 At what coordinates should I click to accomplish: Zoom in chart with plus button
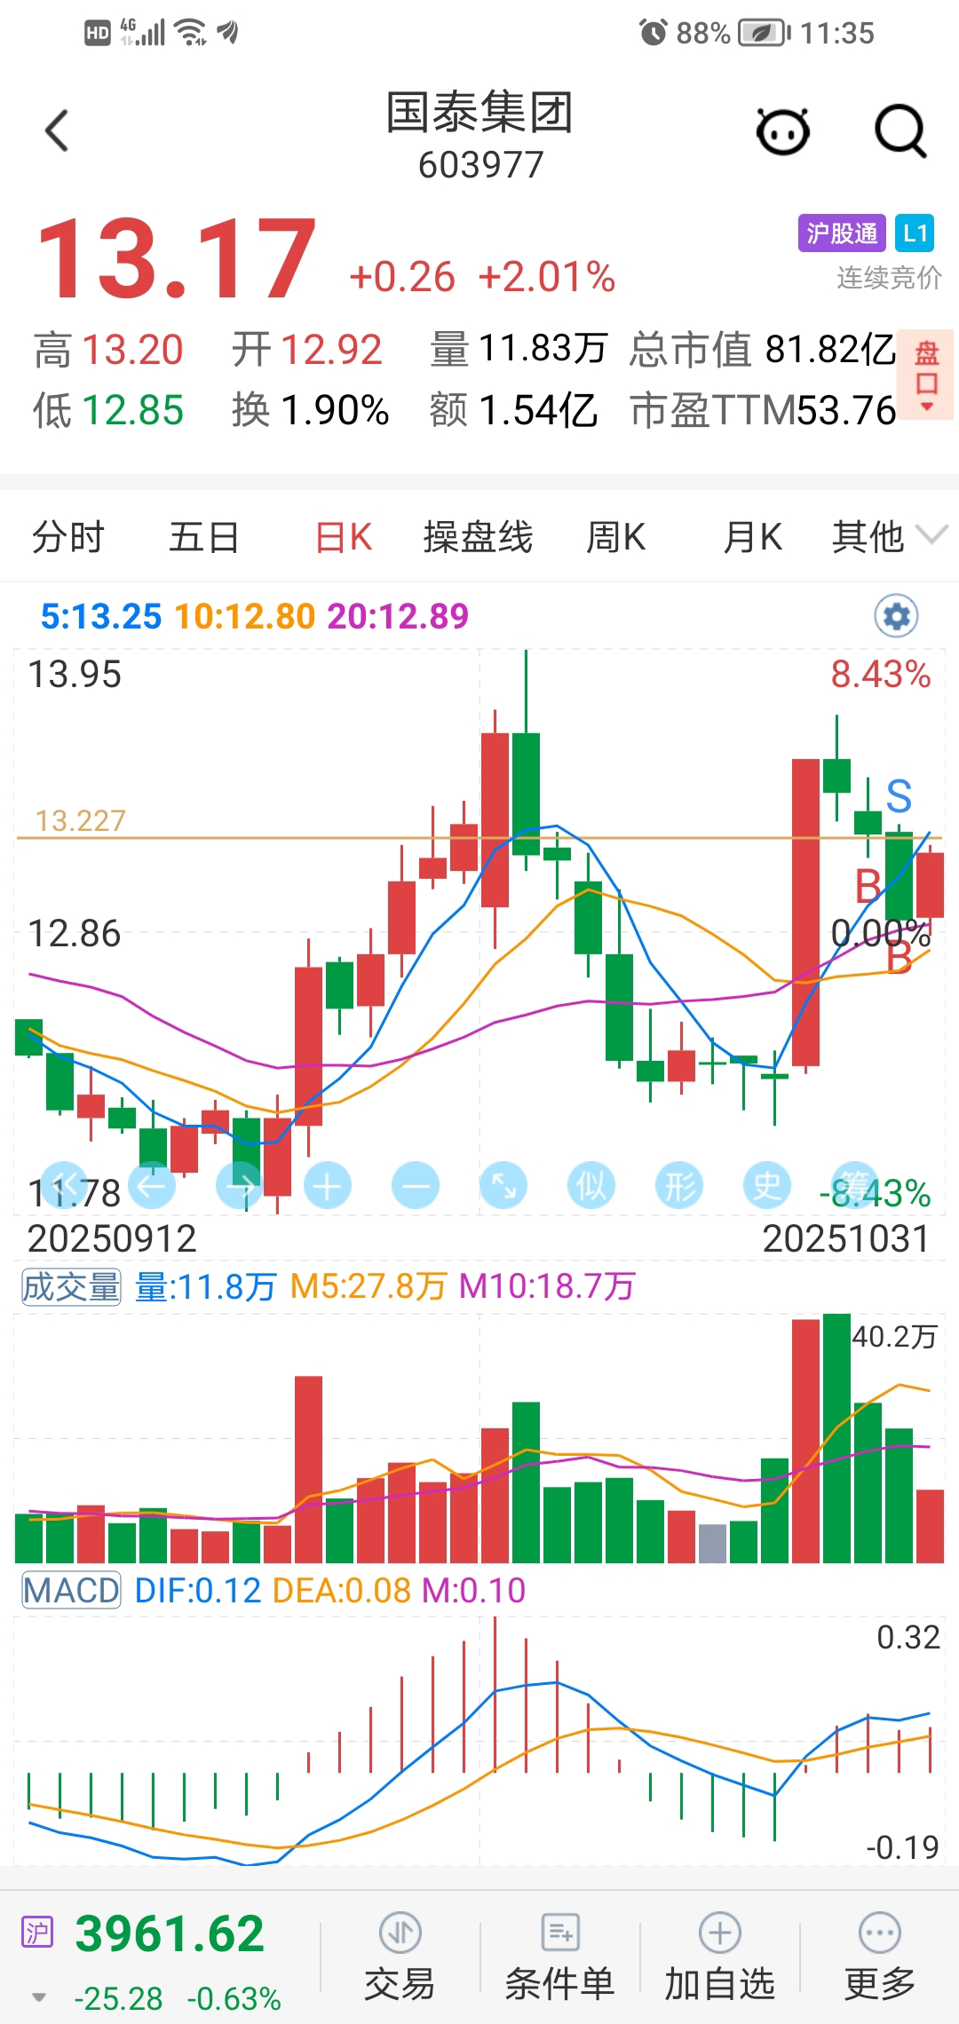pos(328,1186)
